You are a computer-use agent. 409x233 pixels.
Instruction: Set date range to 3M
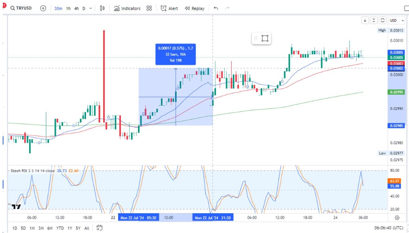[41, 228]
